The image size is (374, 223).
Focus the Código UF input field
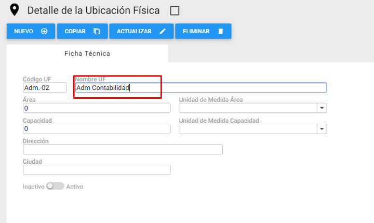[45, 88]
